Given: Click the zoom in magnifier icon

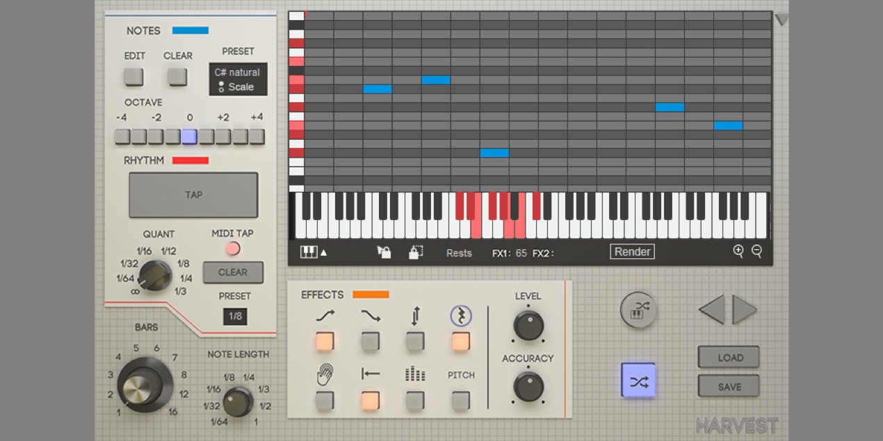Looking at the screenshot, I should 738,251.
